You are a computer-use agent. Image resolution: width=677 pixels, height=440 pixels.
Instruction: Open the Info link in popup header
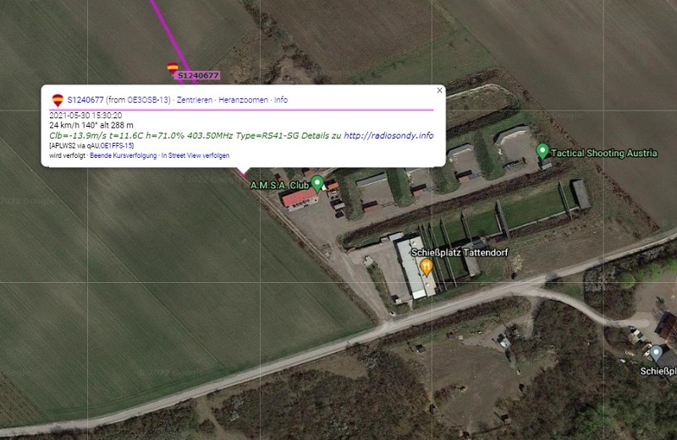coord(281,100)
